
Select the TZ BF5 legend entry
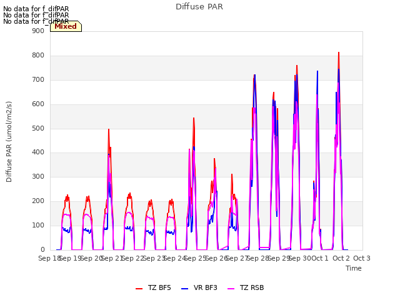click(x=153, y=287)
